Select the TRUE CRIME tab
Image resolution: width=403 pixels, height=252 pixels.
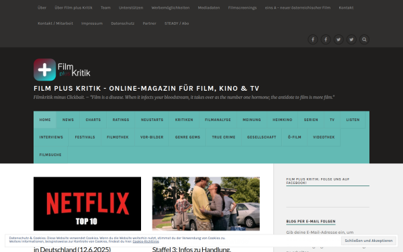(x=224, y=137)
